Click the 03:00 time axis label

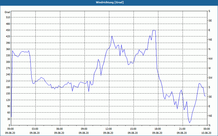pos(36,129)
